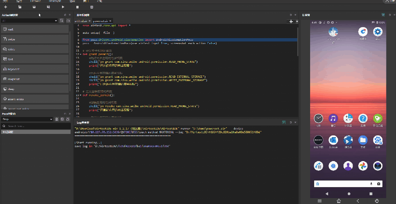The height and width of the screenshot is (204, 396).
Task: Open the Airtest assistant filter dropdown
Action: point(56,21)
